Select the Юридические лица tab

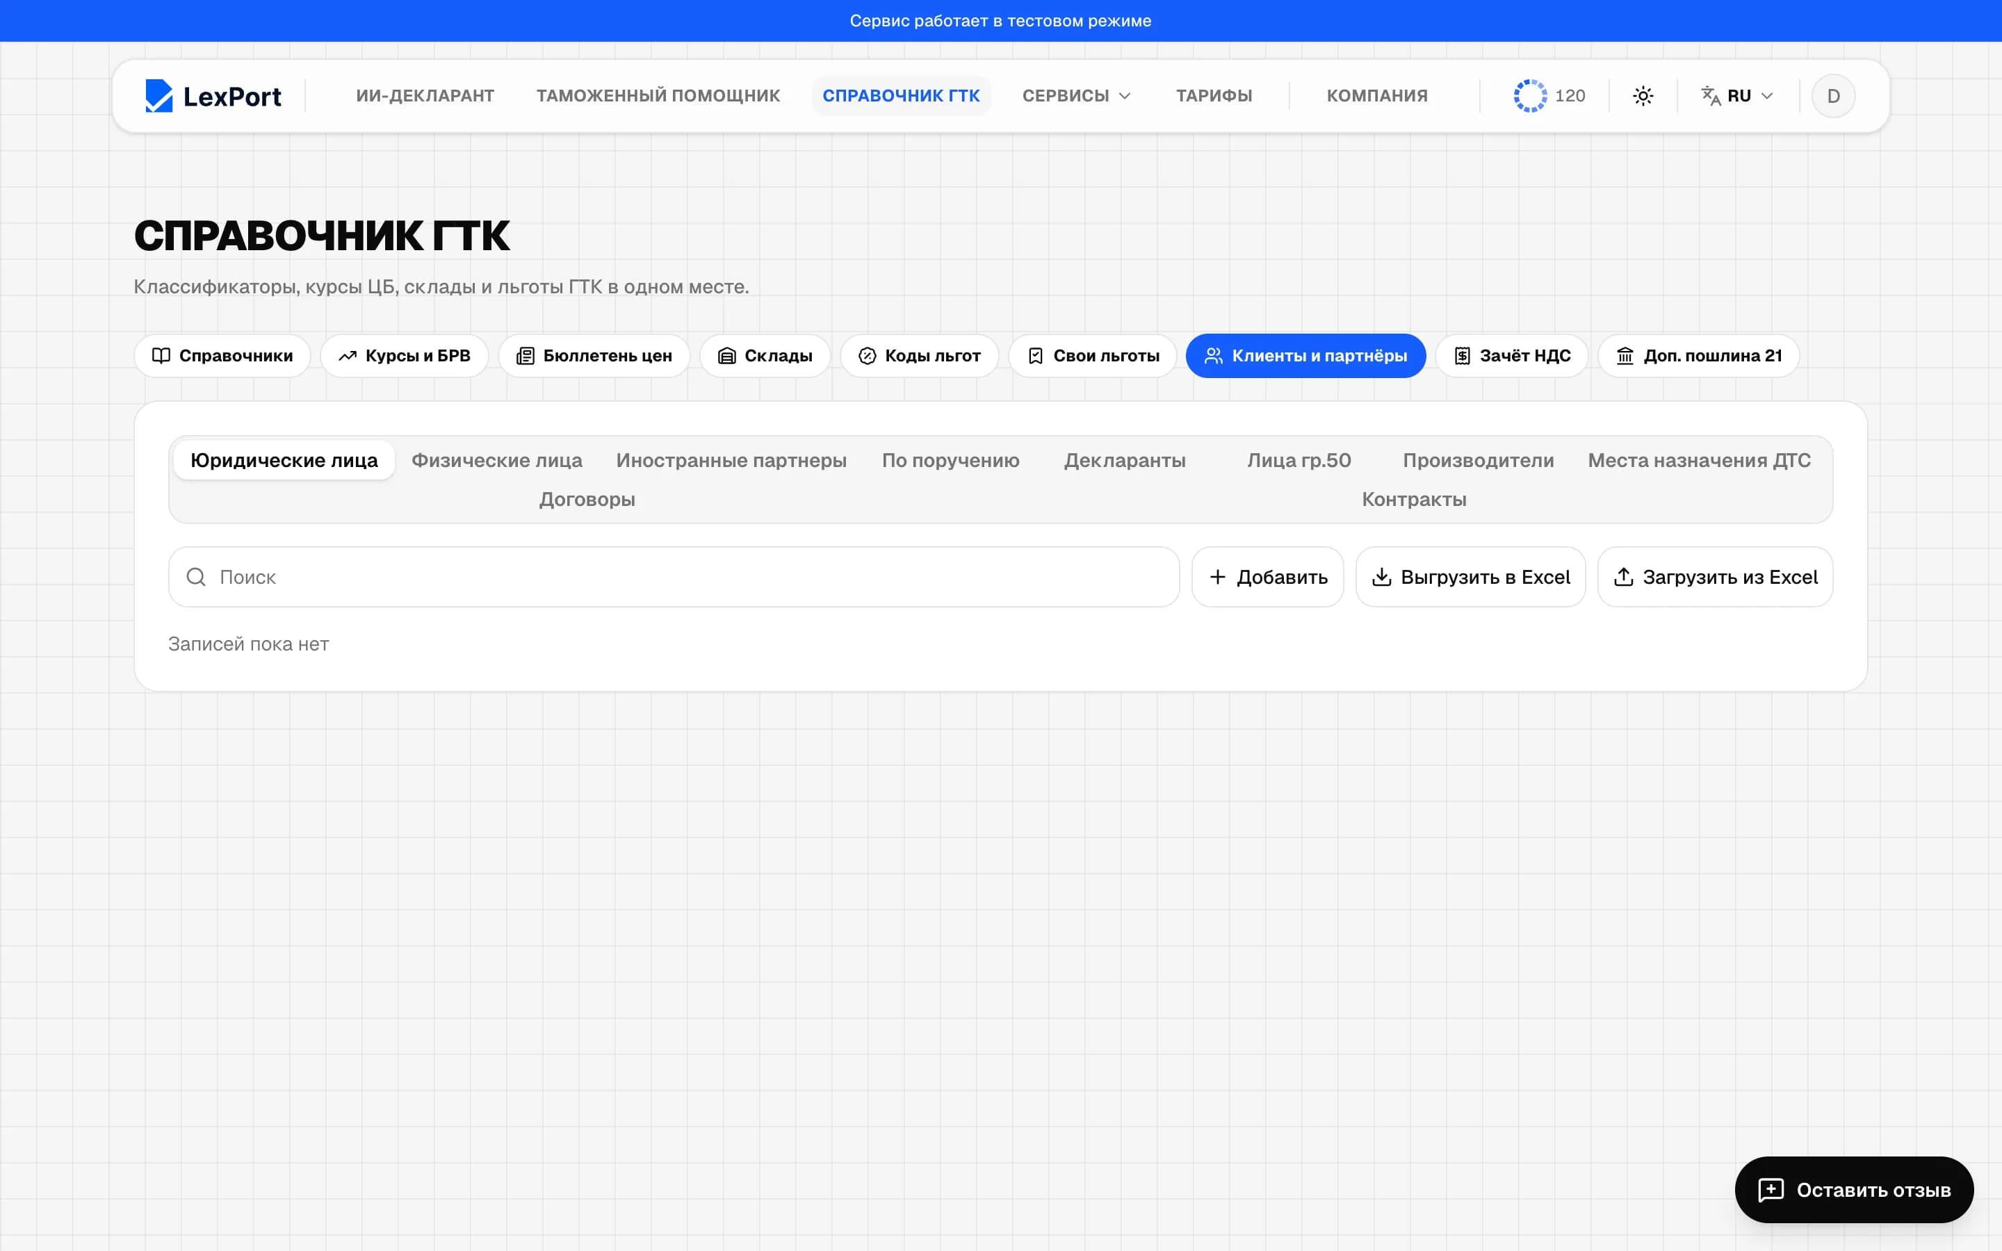click(x=284, y=460)
